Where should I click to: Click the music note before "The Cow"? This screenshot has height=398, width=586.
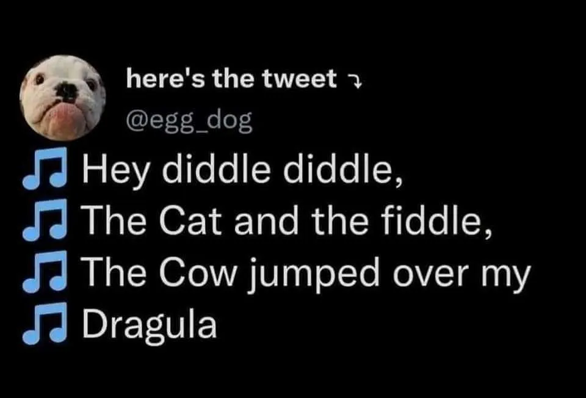(45, 270)
